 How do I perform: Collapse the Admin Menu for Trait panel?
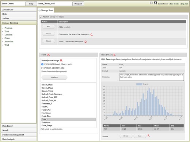[40, 17]
